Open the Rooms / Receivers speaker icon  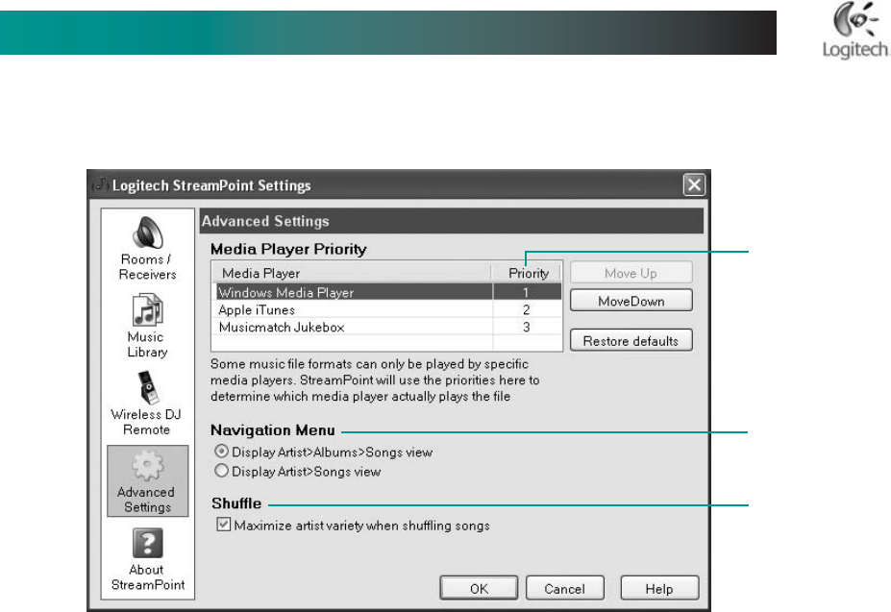[x=148, y=233]
